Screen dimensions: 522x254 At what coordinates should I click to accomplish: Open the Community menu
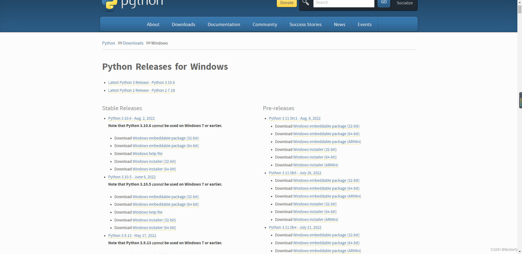point(265,24)
